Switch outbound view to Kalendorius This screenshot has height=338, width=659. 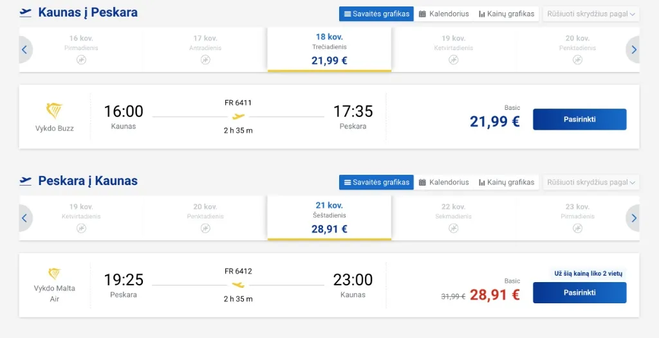(x=443, y=13)
